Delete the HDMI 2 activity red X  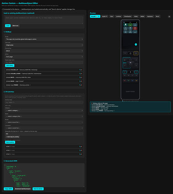82,150
